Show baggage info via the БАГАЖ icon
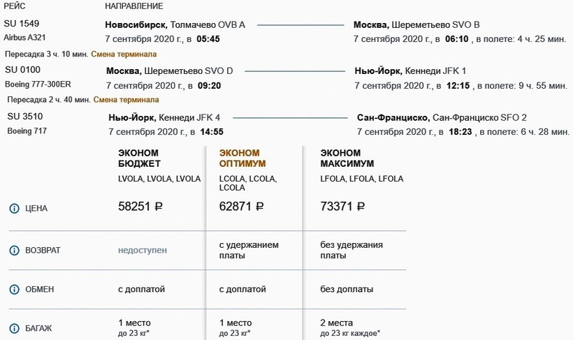This screenshot has height=340, width=573. (14, 328)
